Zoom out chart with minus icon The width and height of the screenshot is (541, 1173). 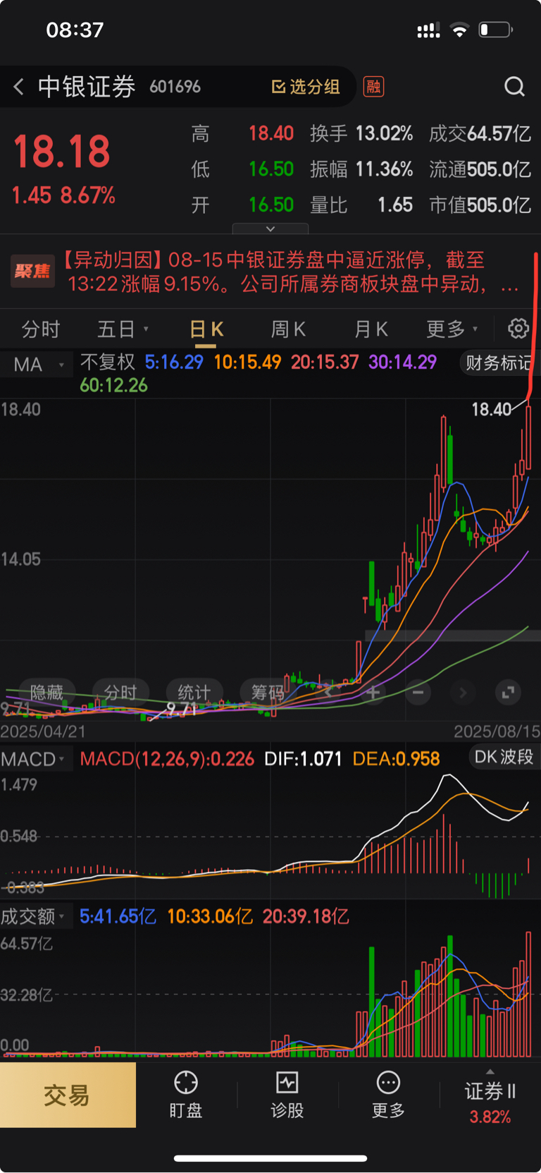(418, 693)
